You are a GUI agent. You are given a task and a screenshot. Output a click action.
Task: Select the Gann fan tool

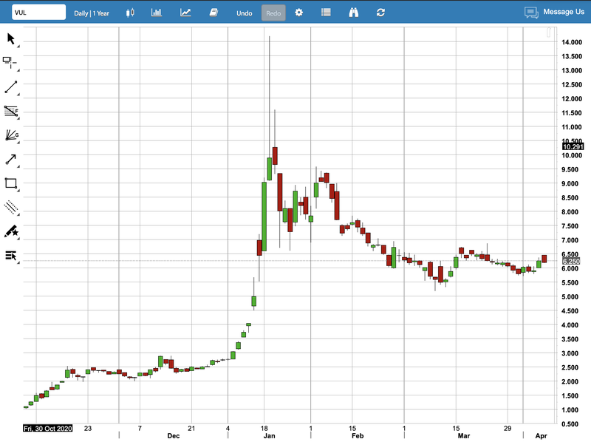12,135
